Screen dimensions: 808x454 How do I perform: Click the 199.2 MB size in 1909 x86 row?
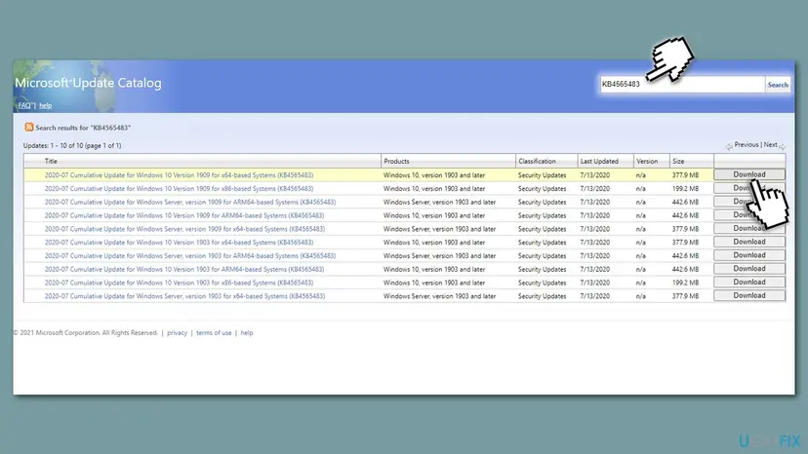click(x=685, y=188)
